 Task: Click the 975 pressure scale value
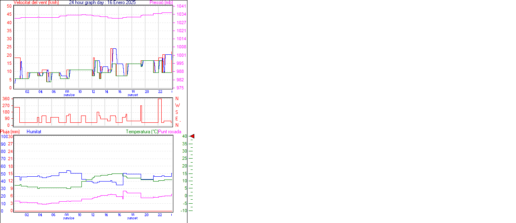click(181, 88)
